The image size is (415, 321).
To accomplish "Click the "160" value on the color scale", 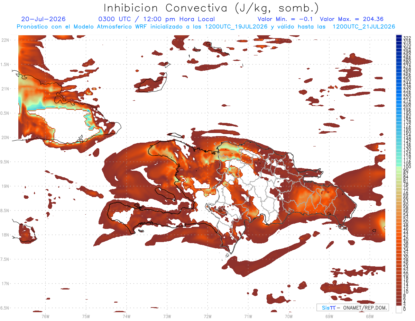I will click(407, 132).
